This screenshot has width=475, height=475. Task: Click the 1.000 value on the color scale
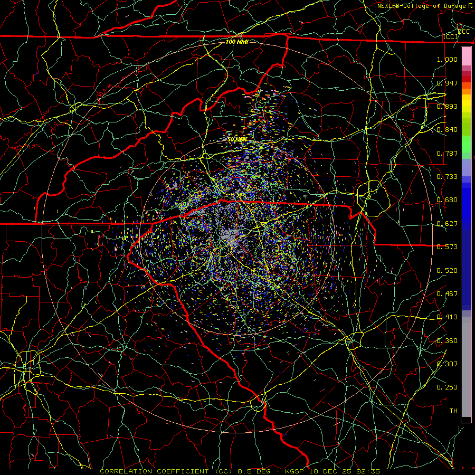(x=447, y=59)
